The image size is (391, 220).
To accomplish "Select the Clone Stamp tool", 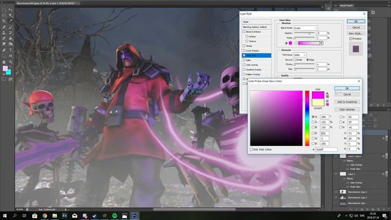I will pyautogui.click(x=4, y=32).
